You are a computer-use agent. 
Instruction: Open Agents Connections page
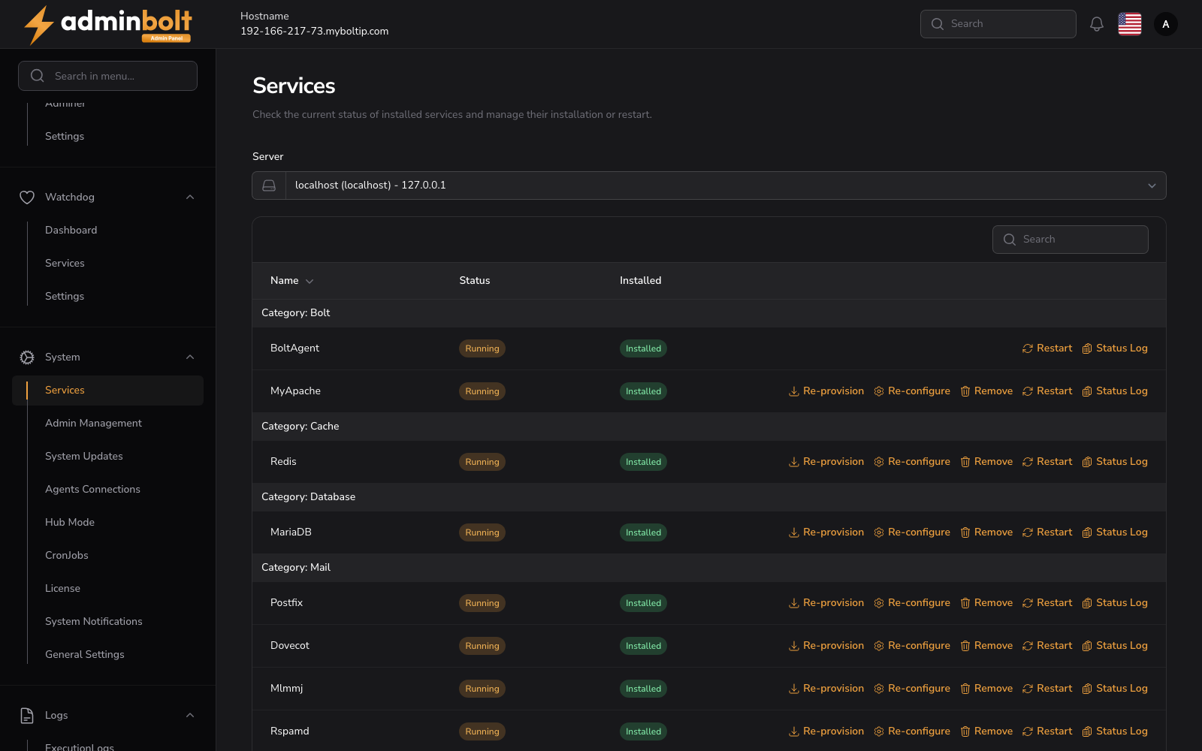92,490
